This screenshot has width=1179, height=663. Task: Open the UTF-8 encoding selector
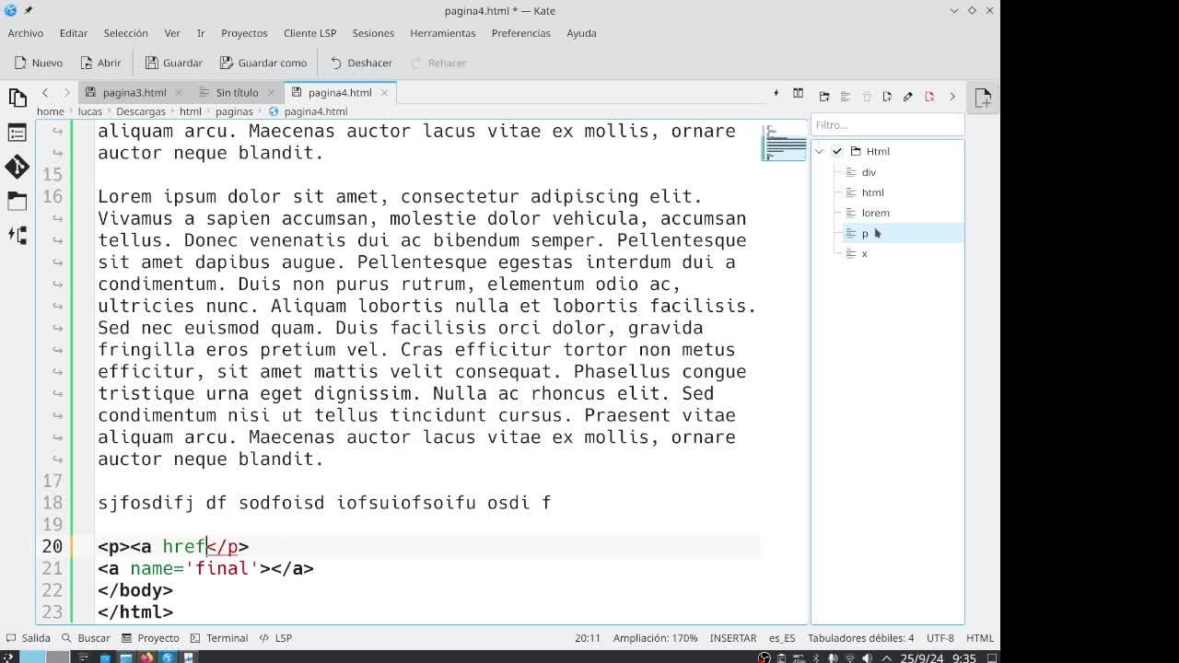[x=940, y=638]
